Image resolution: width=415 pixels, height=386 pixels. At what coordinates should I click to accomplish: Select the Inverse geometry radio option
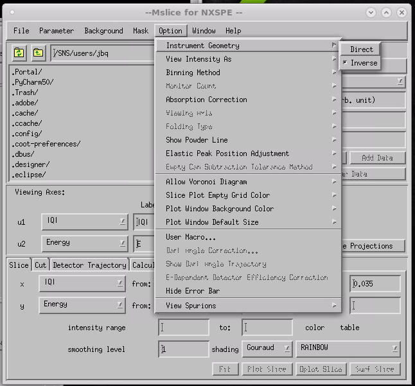pyautogui.click(x=360, y=63)
